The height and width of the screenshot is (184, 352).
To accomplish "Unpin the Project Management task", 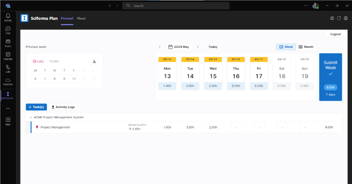I will point(37,127).
